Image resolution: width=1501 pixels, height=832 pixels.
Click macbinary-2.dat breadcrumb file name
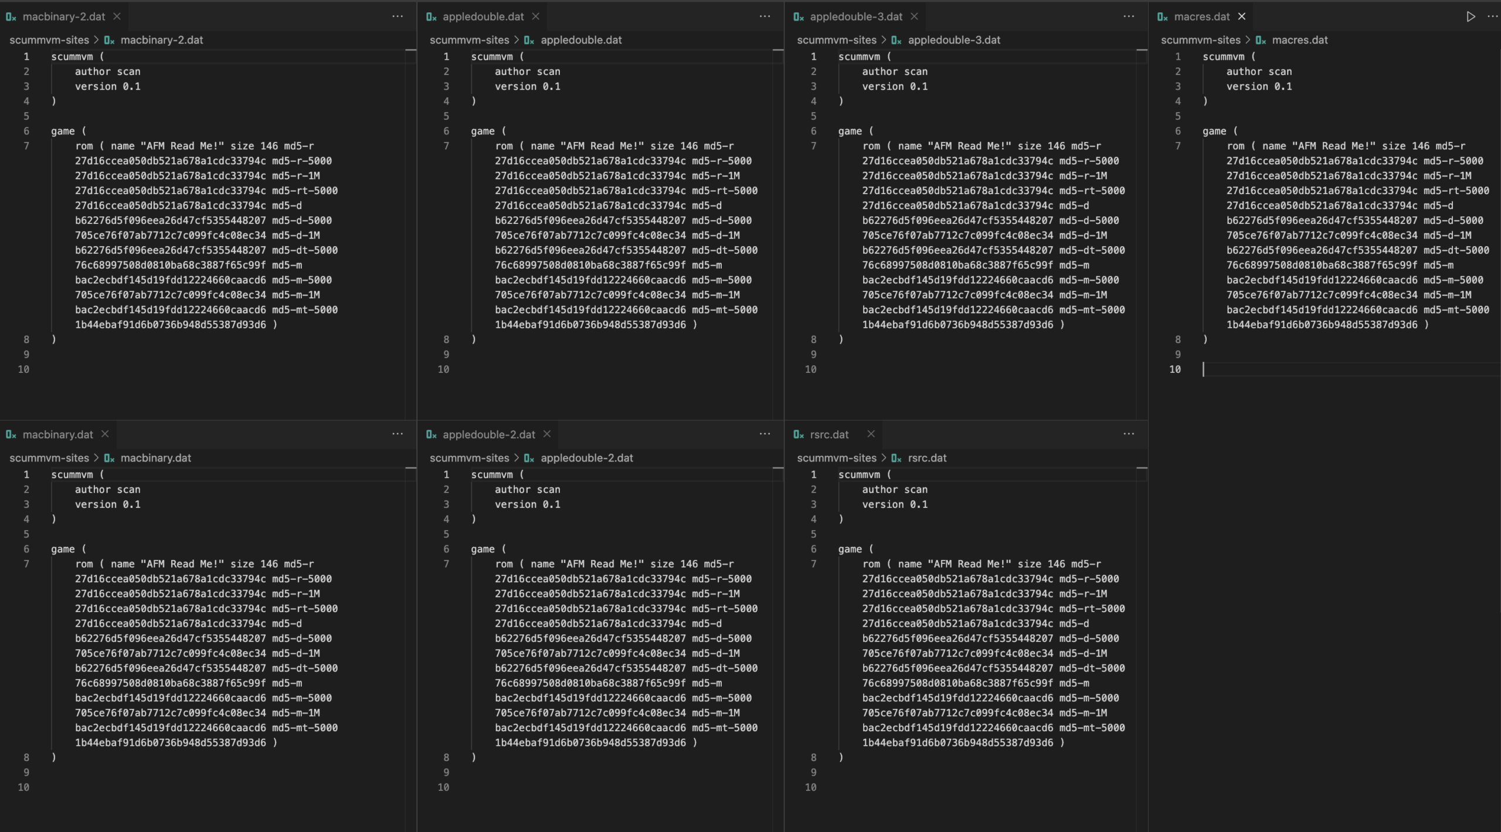click(x=161, y=40)
